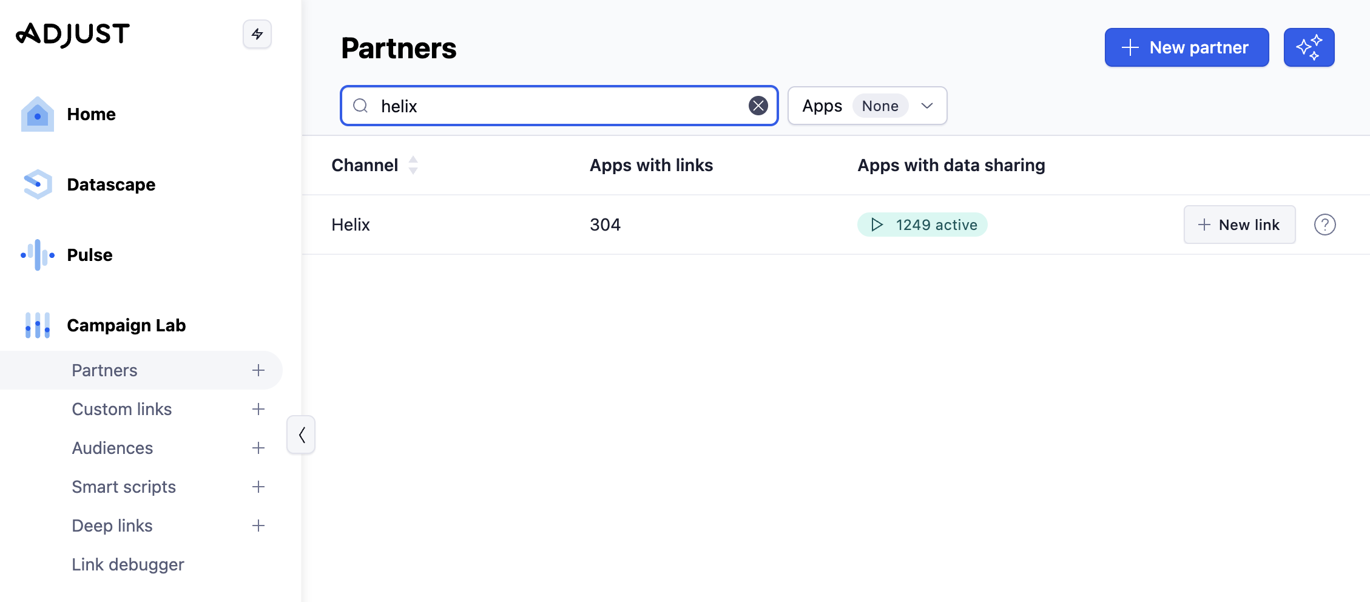Viewport: 1370px width, 602px height.
Task: Click the magnifier search icon
Action: pos(360,106)
